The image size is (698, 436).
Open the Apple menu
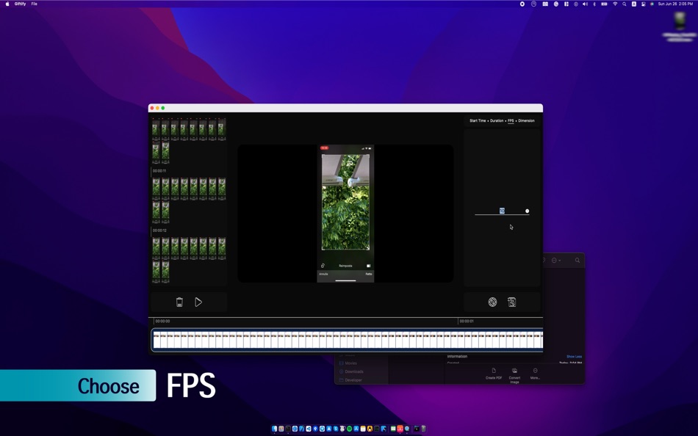click(7, 4)
